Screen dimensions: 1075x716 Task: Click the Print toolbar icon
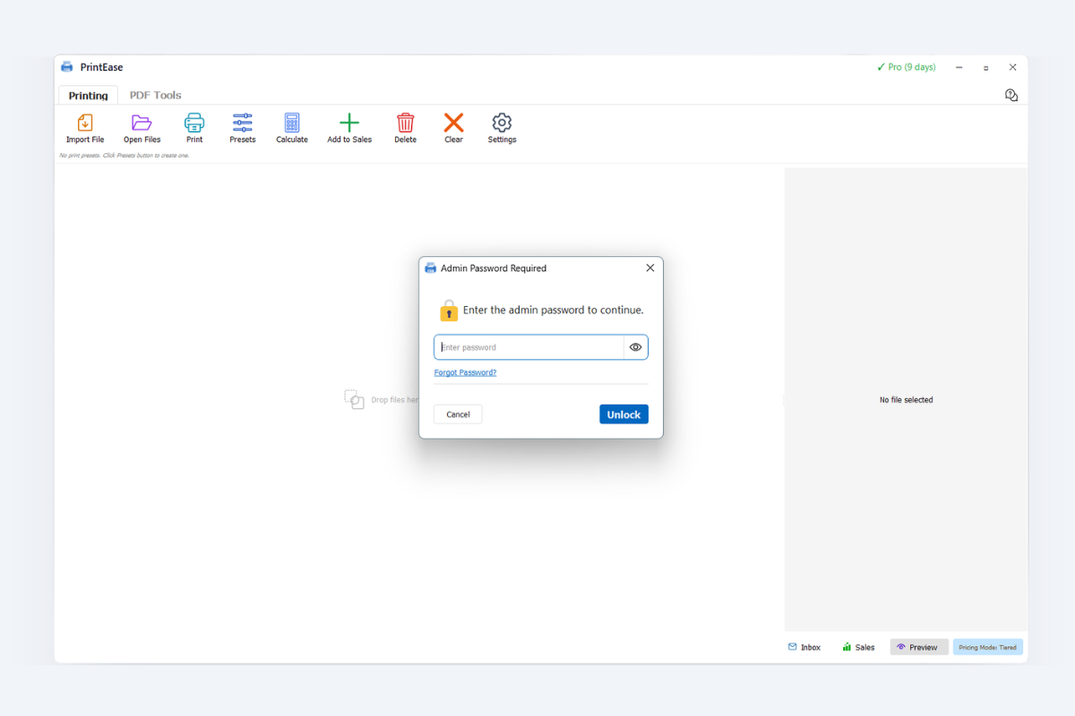pos(194,124)
